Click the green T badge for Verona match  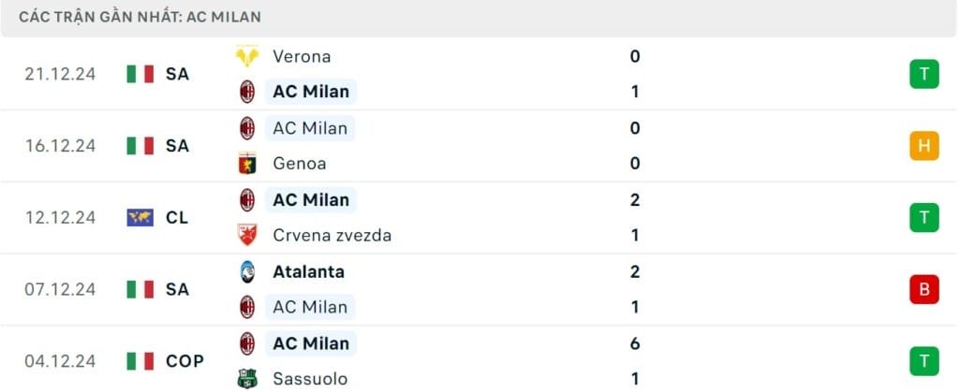[x=923, y=74]
